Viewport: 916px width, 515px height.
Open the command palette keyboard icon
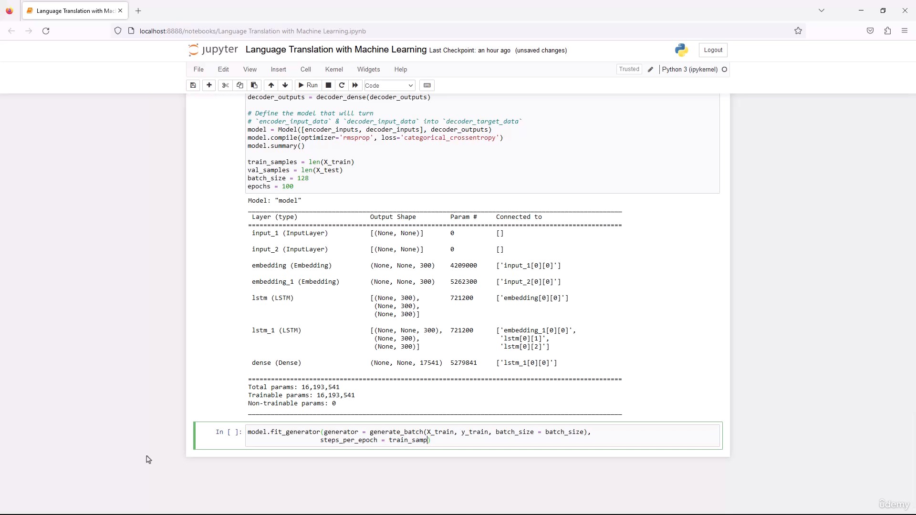[427, 85]
